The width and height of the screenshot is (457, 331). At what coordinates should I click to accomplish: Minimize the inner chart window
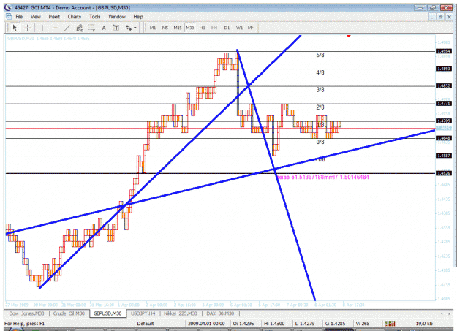[432, 17]
